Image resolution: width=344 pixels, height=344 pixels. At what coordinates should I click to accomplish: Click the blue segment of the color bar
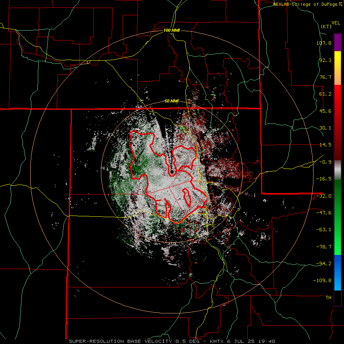click(338, 273)
